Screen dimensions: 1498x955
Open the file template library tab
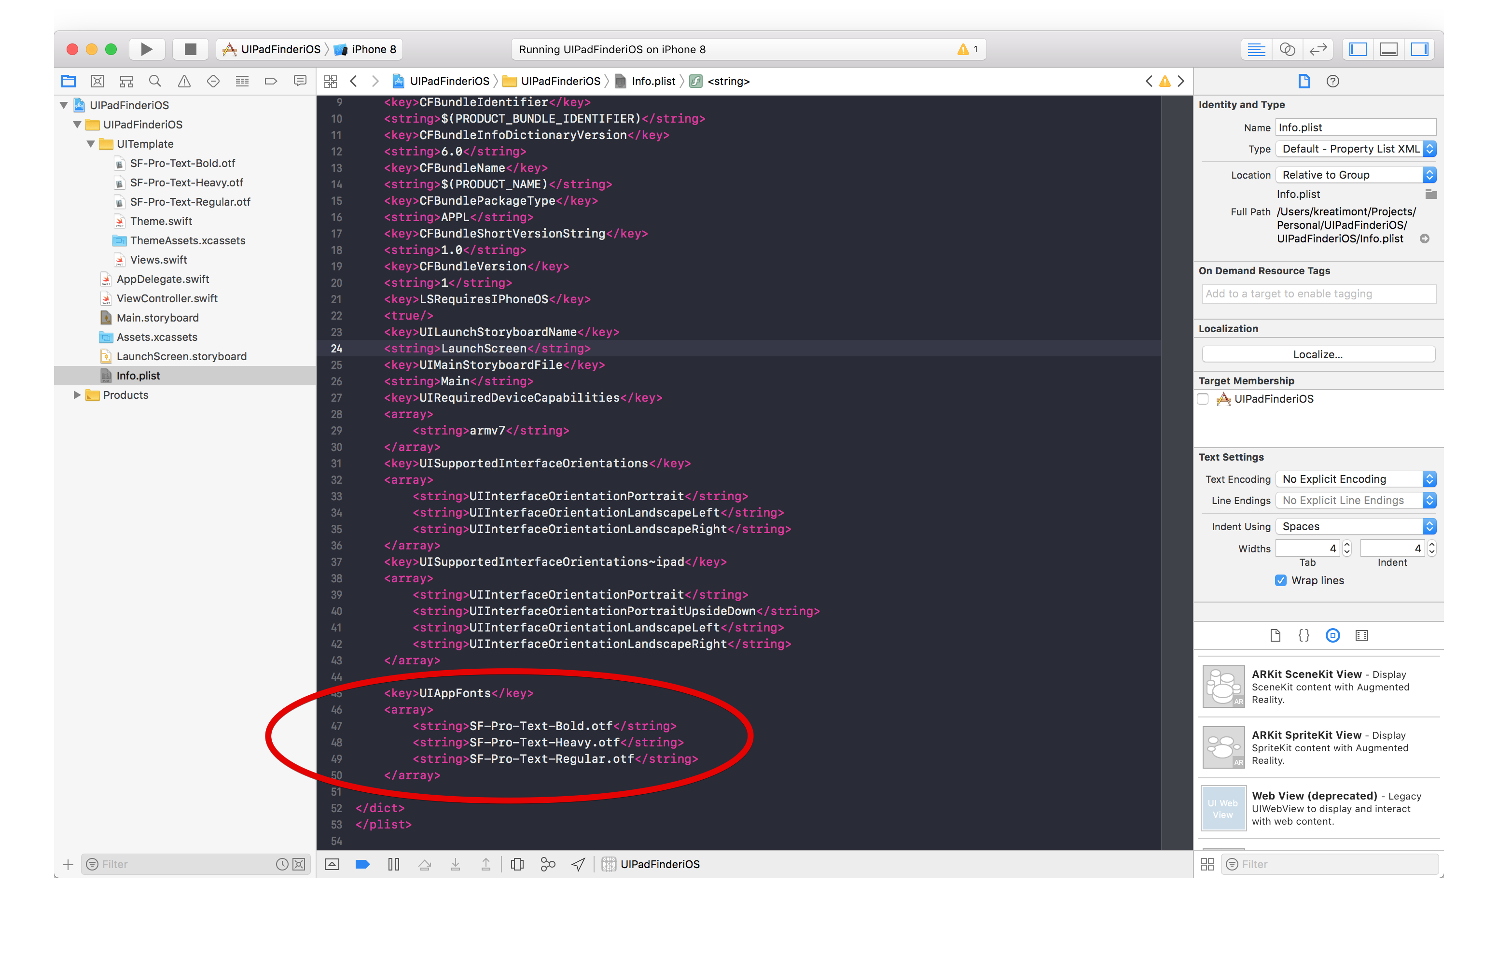coord(1275,635)
